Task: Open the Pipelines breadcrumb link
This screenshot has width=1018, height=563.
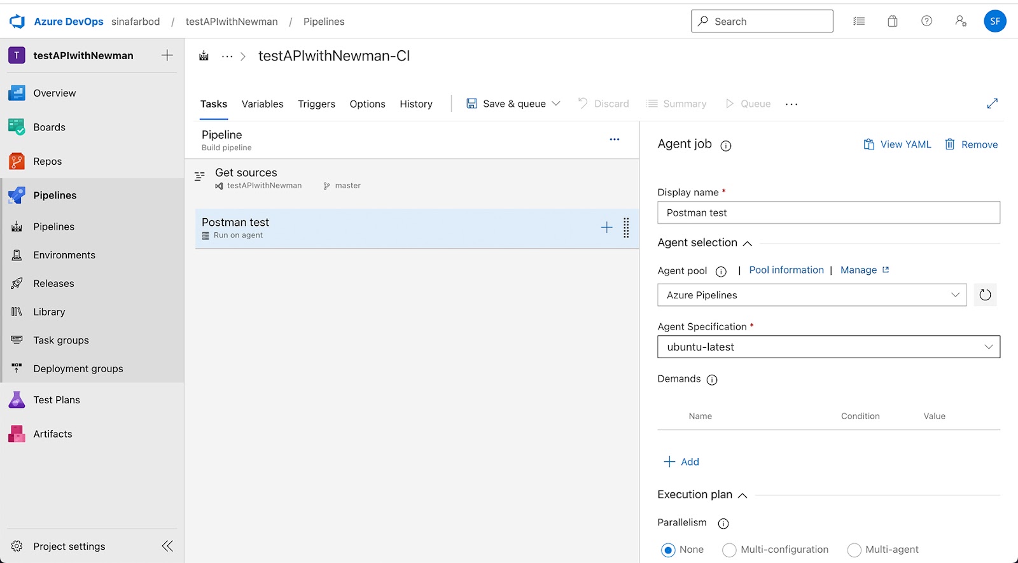Action: coord(324,22)
